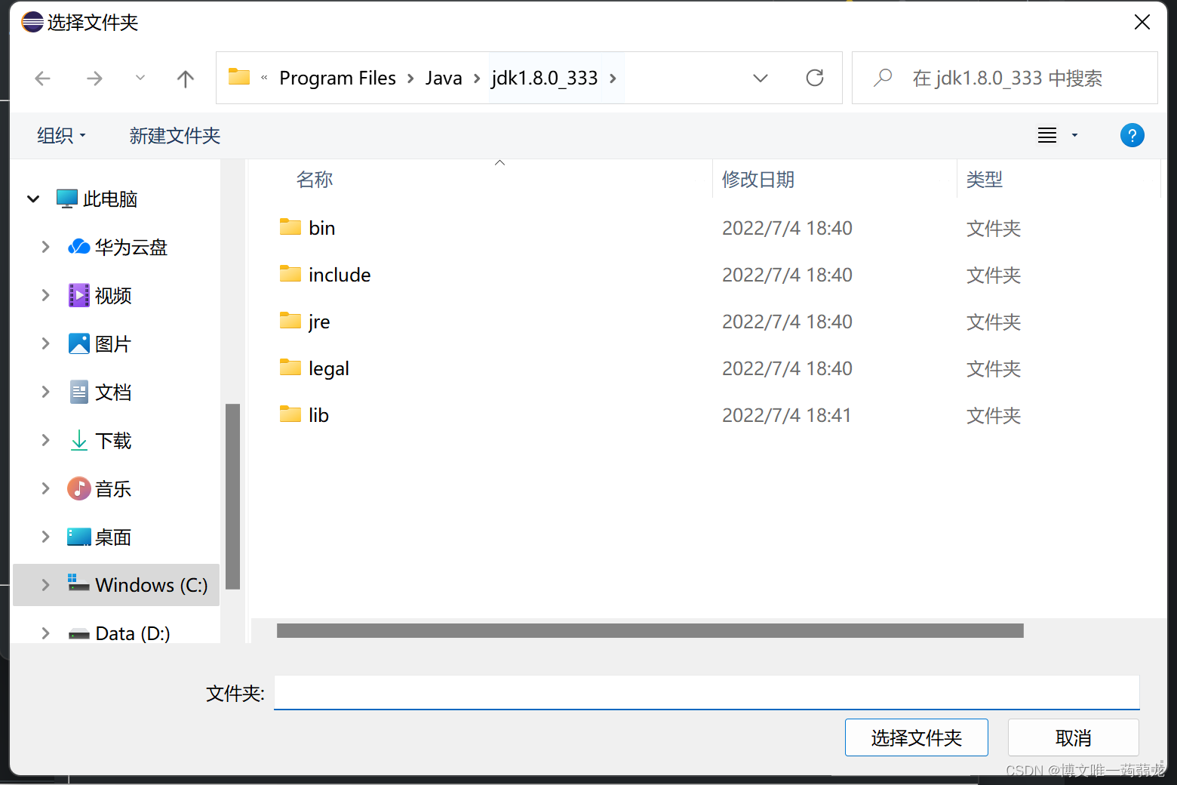Expand the 音乐 tree node
1177x785 pixels.
45,489
